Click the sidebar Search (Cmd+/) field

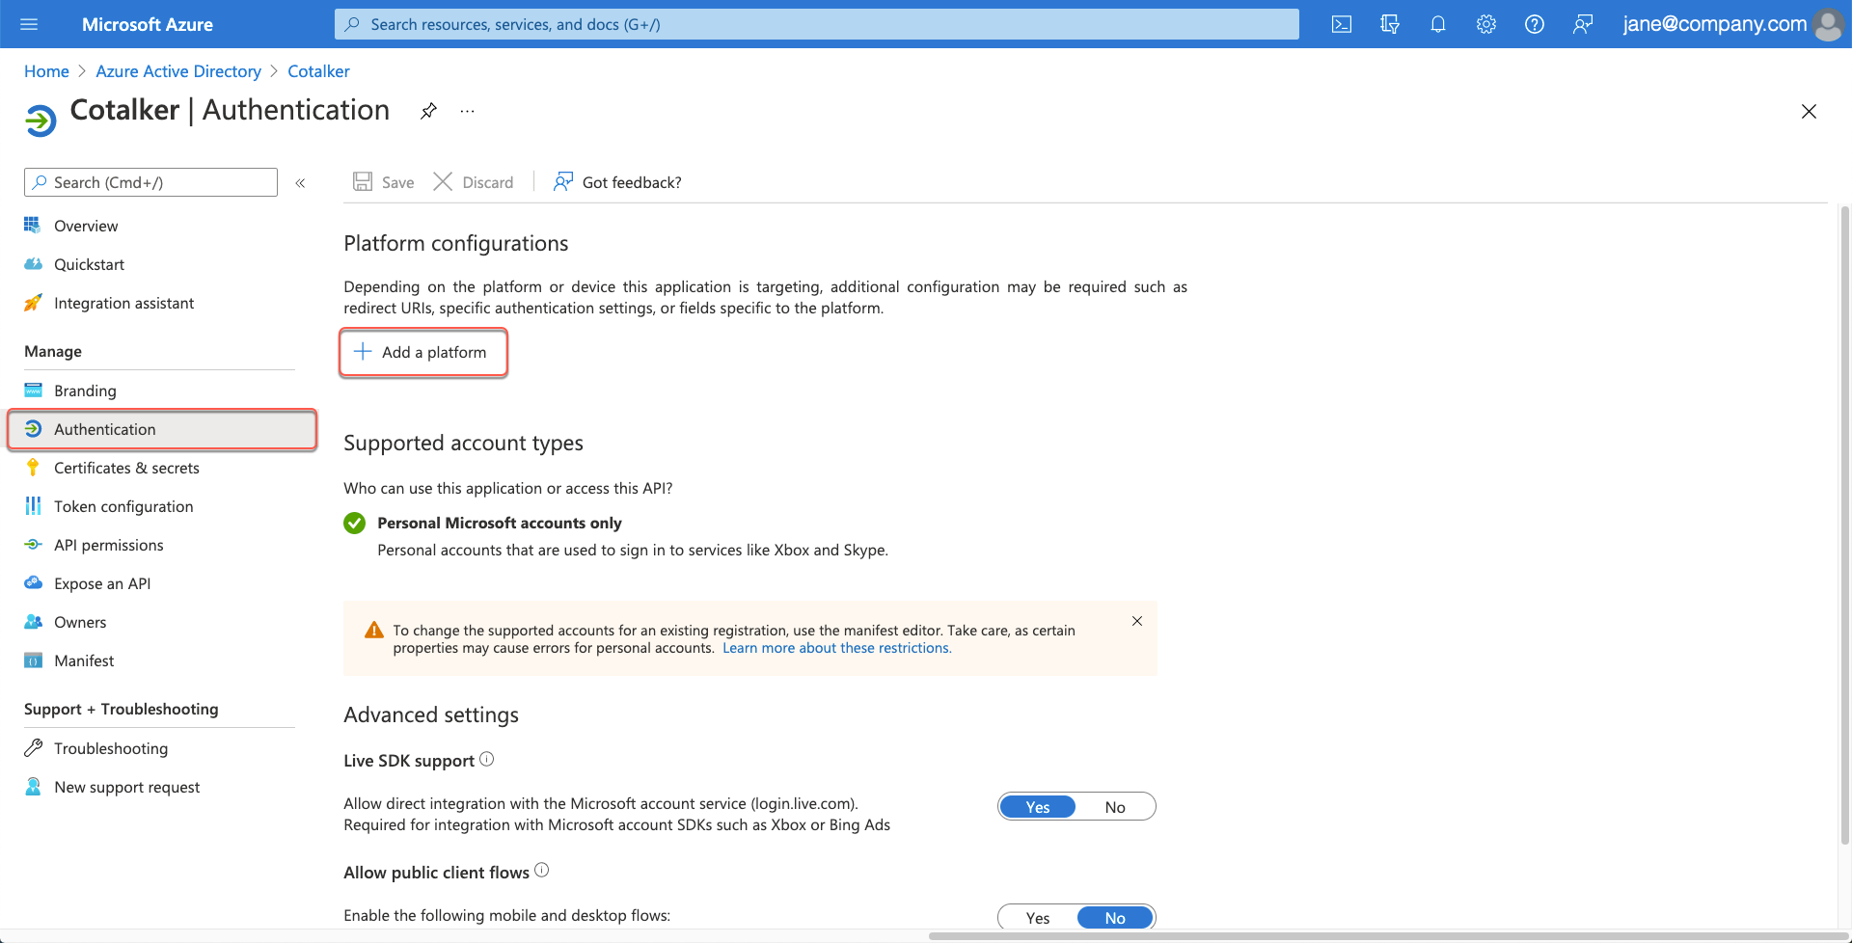point(150,182)
